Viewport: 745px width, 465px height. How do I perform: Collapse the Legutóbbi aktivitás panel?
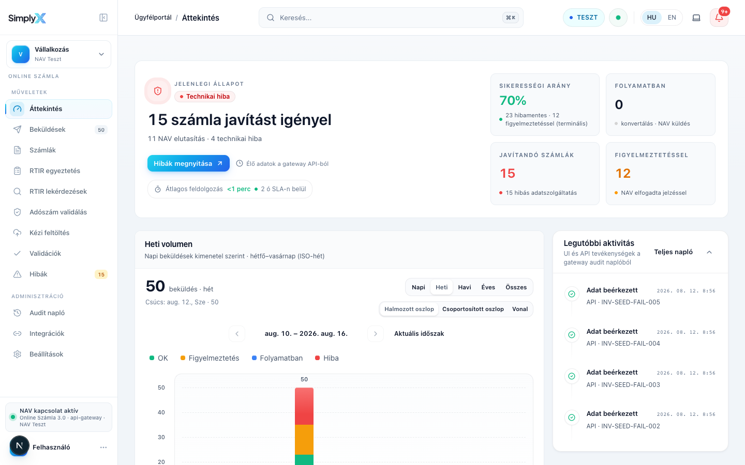point(709,252)
